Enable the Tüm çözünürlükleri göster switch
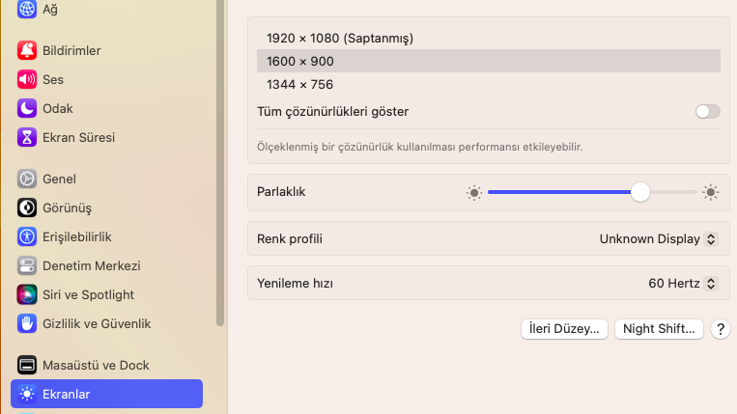 [707, 111]
